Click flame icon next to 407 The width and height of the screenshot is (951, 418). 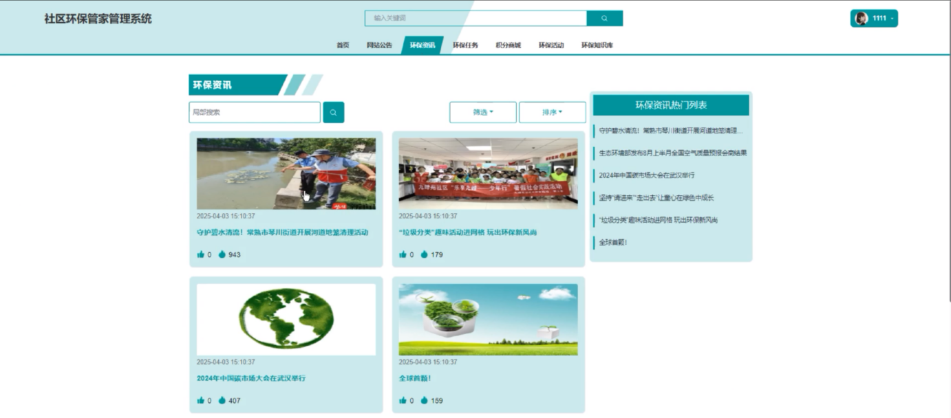(x=222, y=400)
